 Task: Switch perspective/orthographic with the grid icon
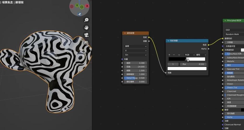pyautogui.click(x=86, y=42)
